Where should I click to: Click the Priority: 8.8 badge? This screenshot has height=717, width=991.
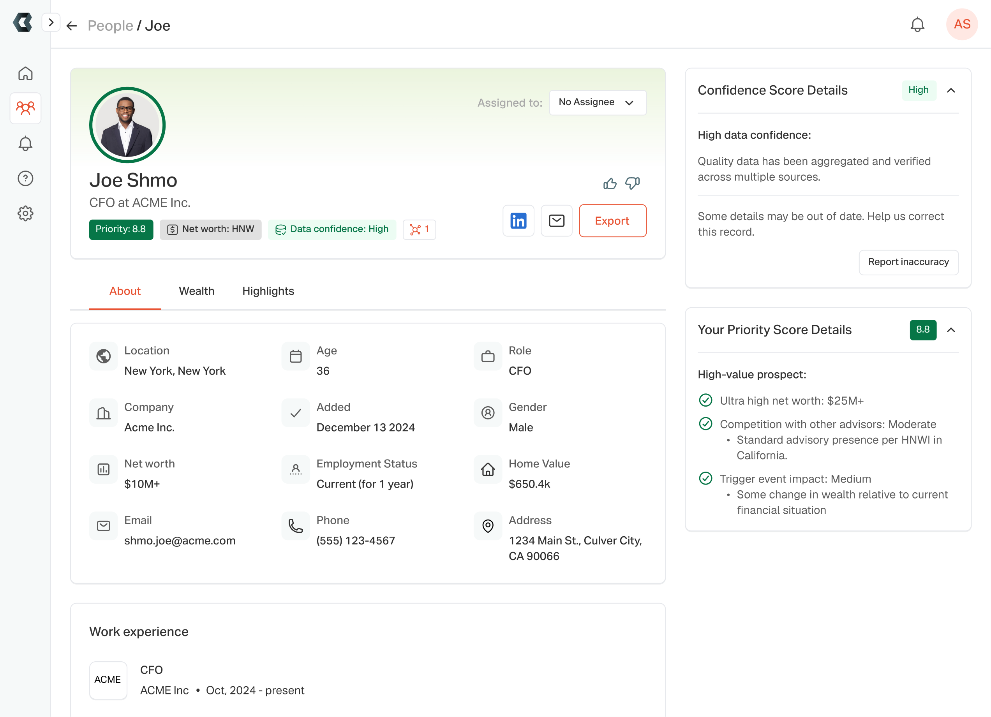121,229
